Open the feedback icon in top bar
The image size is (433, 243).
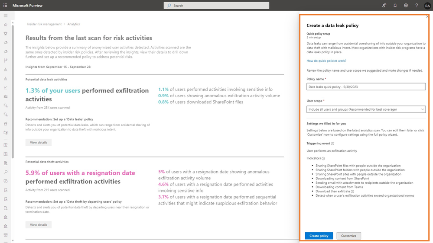tap(384, 5)
